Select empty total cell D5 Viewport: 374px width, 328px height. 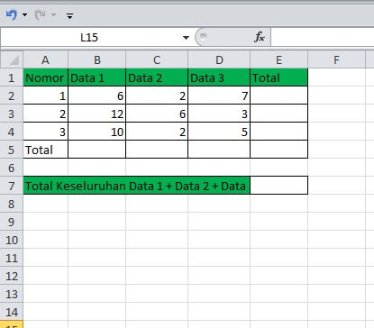click(219, 150)
